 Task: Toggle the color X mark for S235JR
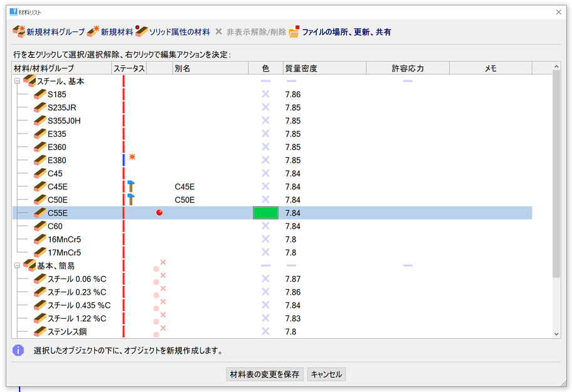(265, 107)
